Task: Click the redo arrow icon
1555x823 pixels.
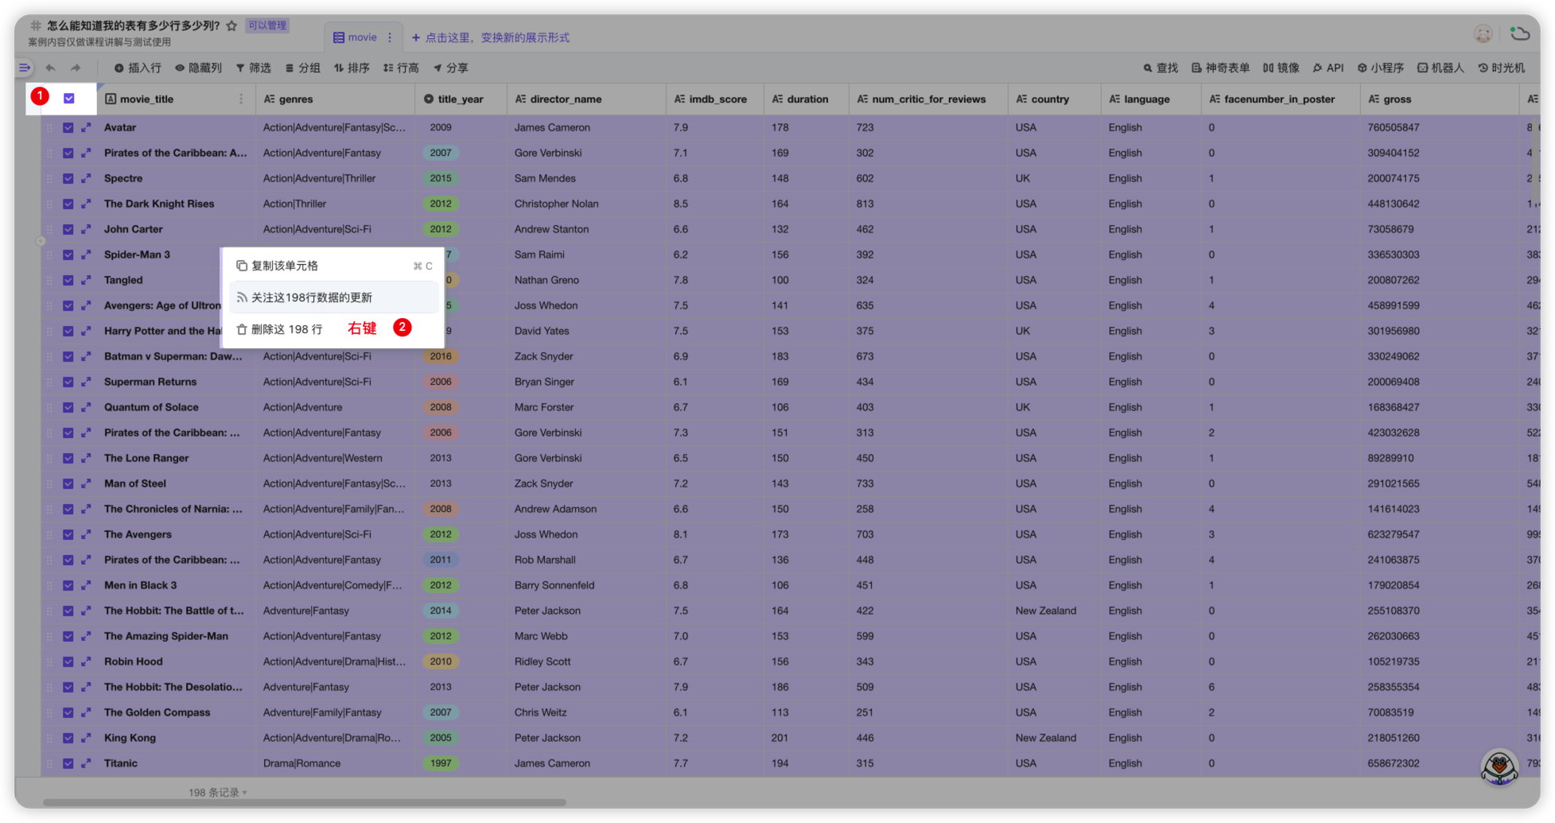Action: (76, 68)
